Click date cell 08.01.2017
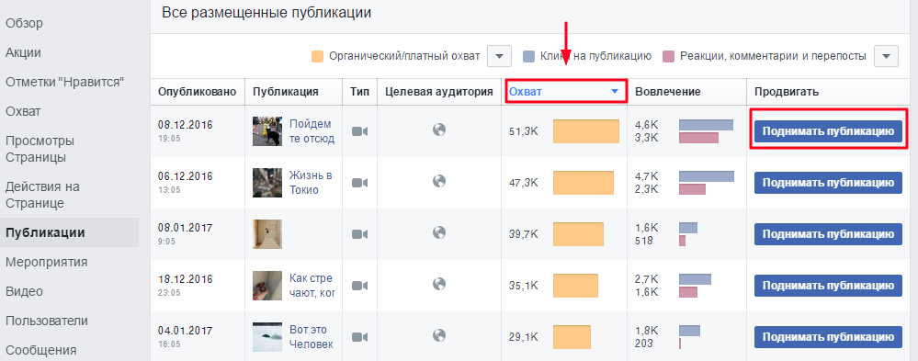The image size is (918, 361). [x=186, y=228]
